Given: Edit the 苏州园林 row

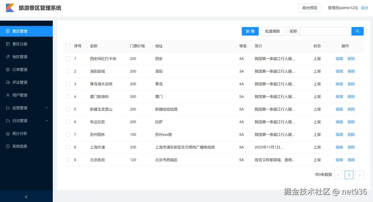Looking at the screenshot, I should [339, 134].
